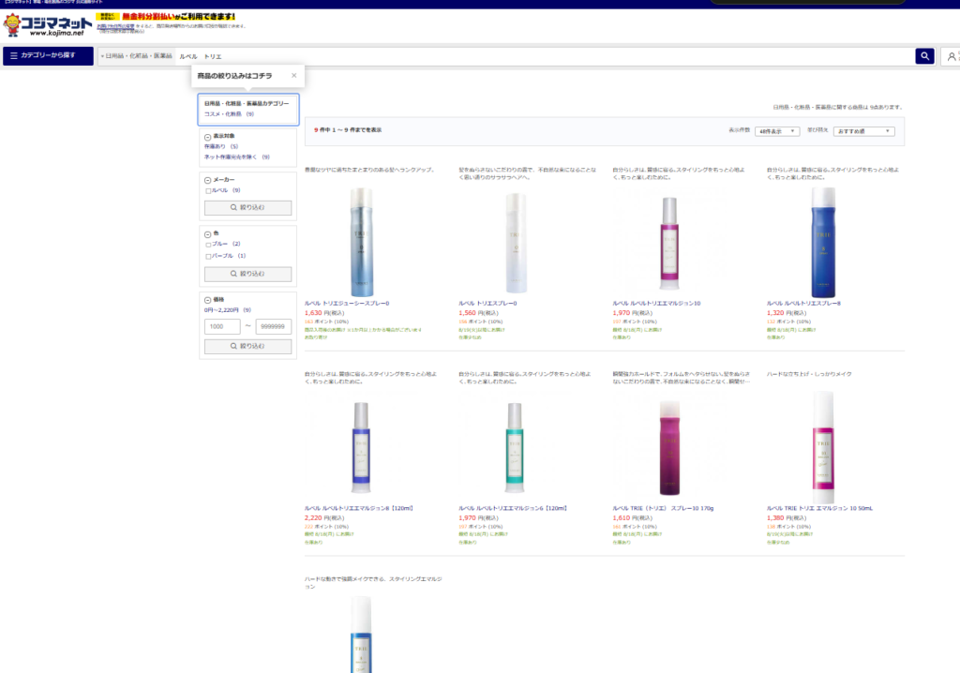Check the パープル color checkbox
Screen dimensions: 960x673
208,257
